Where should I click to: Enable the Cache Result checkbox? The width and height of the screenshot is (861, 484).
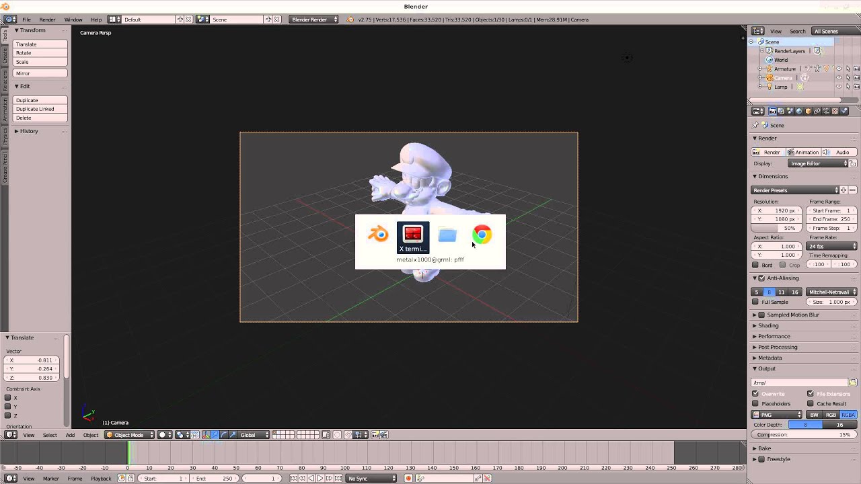pos(811,403)
